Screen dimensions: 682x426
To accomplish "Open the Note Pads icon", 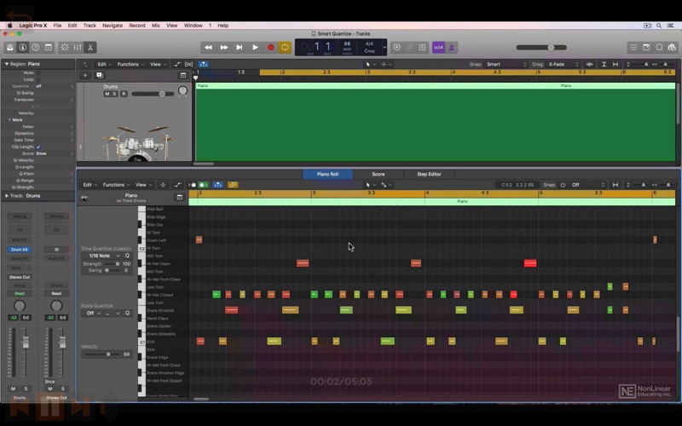I will click(646, 48).
